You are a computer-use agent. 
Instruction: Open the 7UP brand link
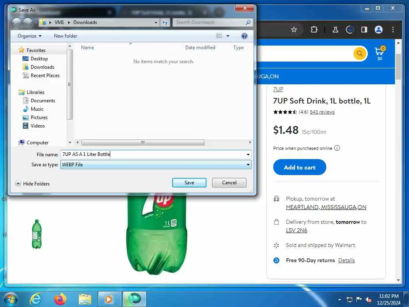pyautogui.click(x=278, y=89)
